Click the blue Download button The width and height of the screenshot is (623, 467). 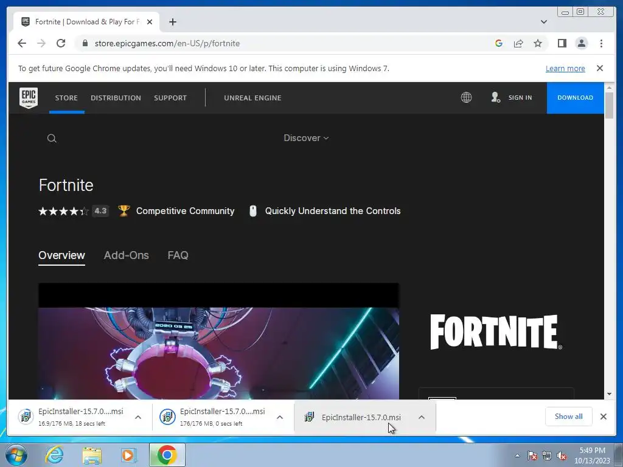576,98
